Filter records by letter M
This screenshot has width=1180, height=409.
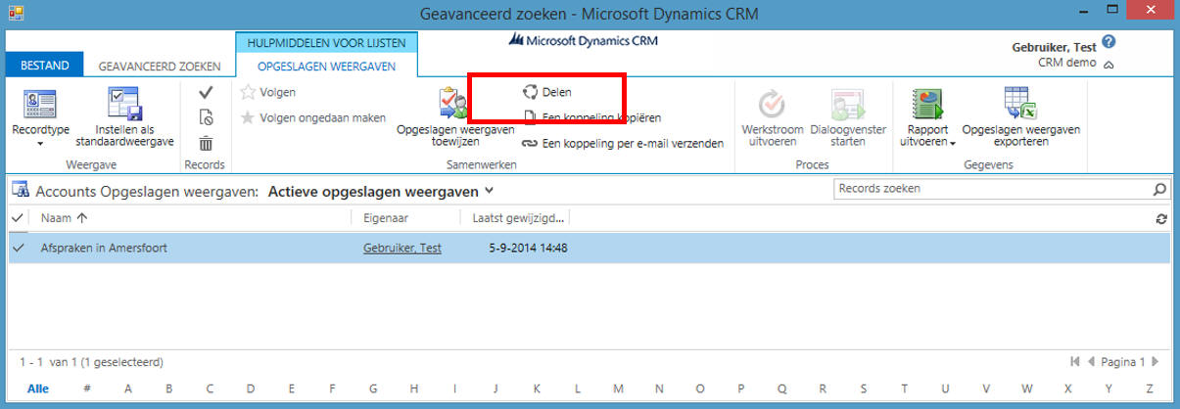click(618, 388)
